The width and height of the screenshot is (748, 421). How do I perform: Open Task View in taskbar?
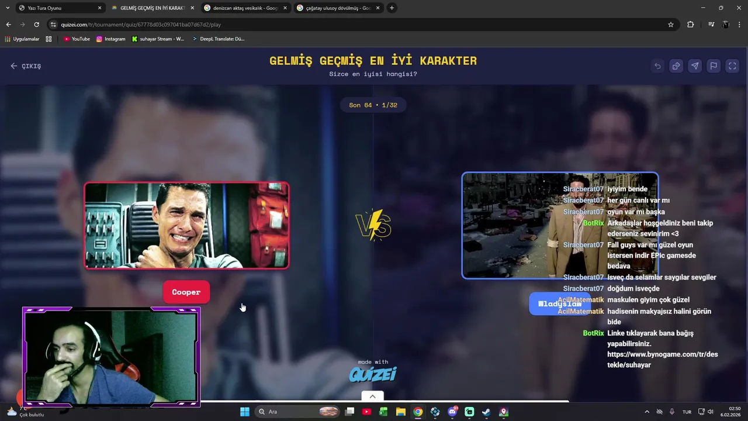tap(349, 412)
